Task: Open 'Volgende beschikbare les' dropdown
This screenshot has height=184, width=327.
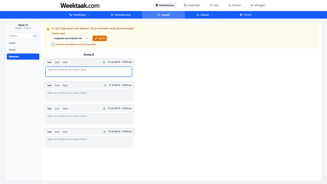Action: pos(71,38)
